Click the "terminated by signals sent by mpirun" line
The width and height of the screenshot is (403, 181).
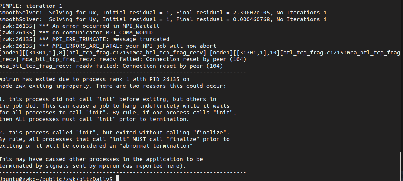(93, 166)
